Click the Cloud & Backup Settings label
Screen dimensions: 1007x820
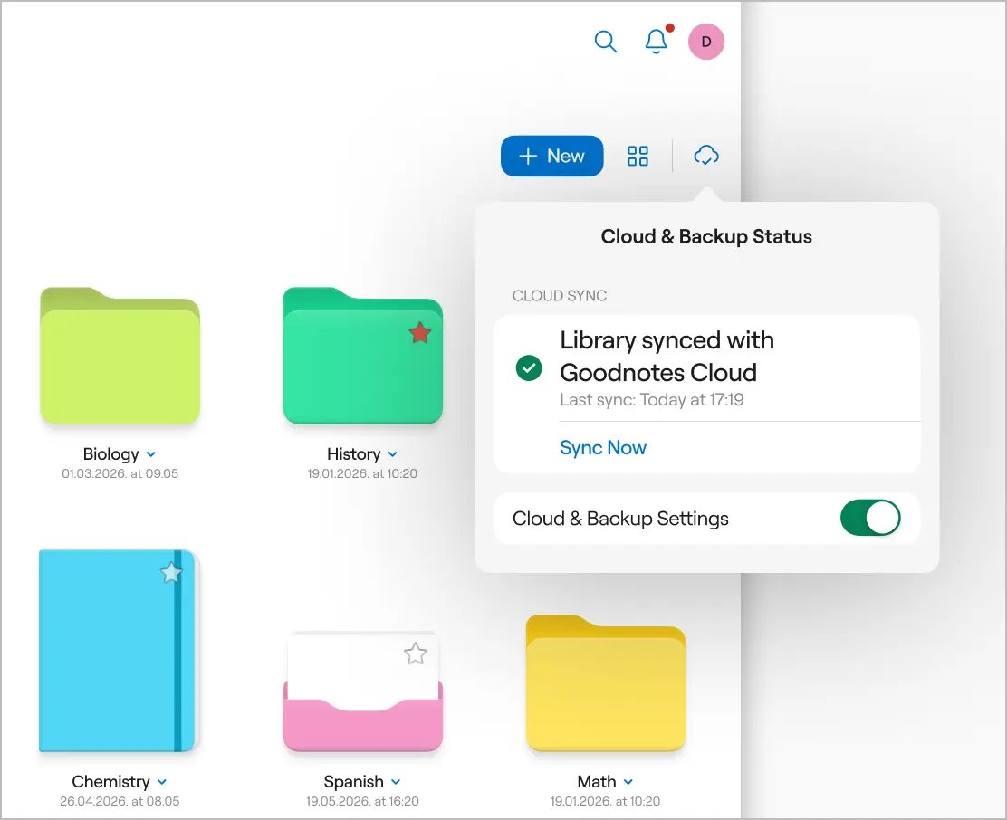(x=620, y=519)
